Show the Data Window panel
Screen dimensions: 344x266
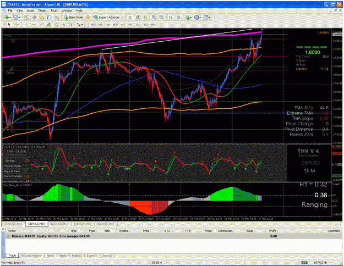34,17
